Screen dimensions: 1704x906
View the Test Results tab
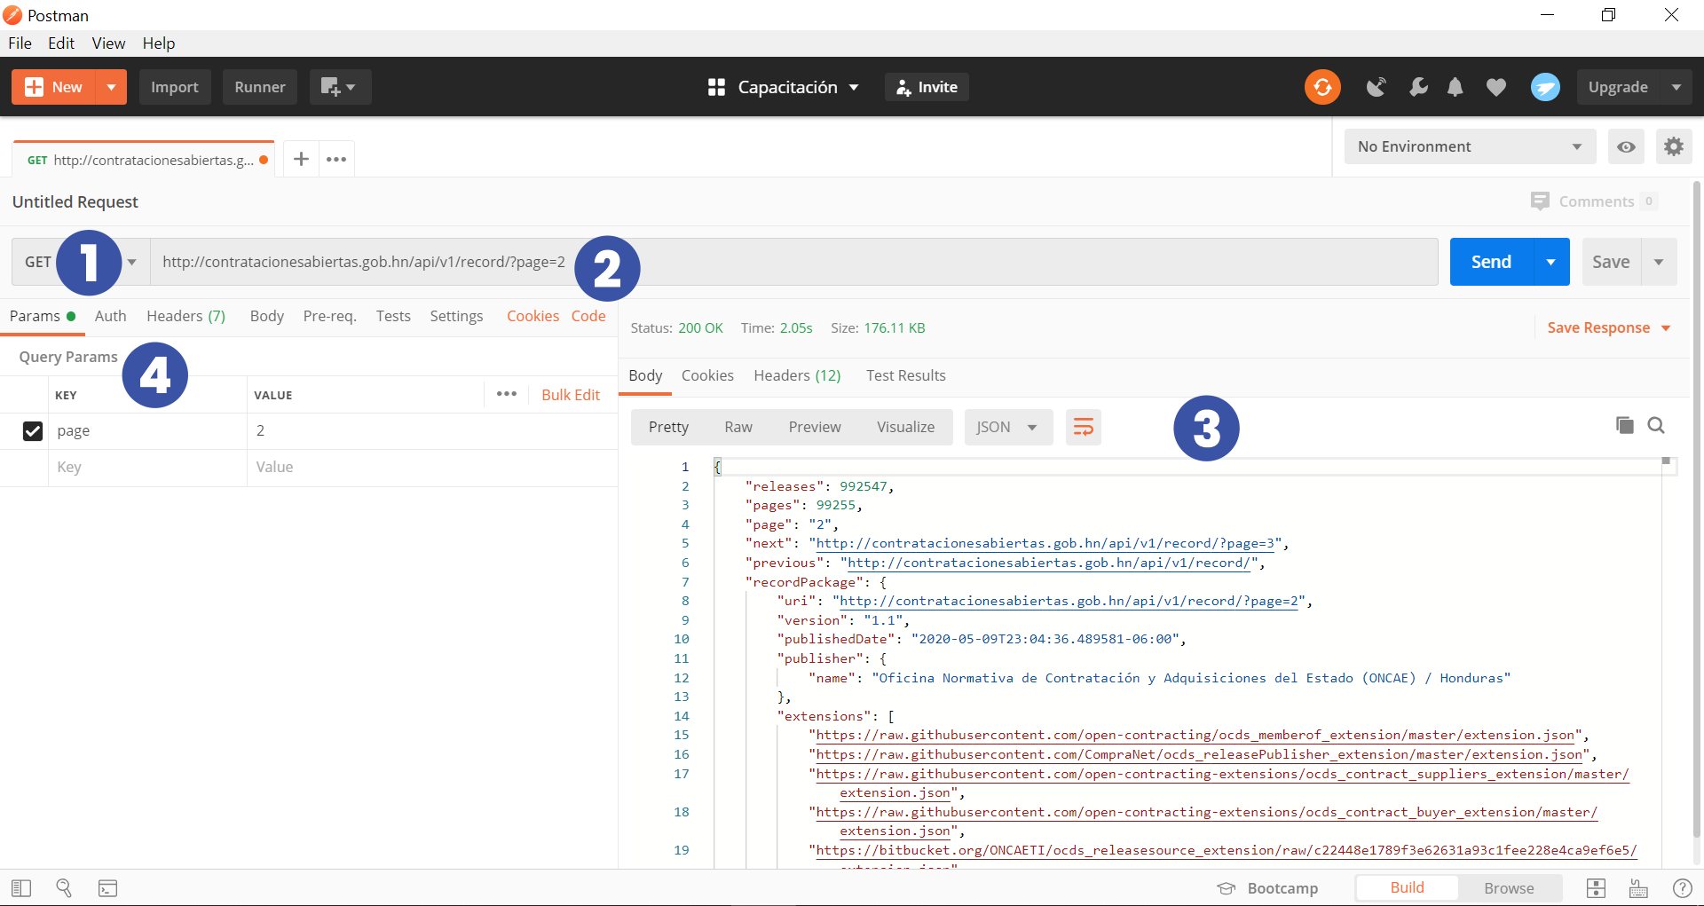point(905,375)
